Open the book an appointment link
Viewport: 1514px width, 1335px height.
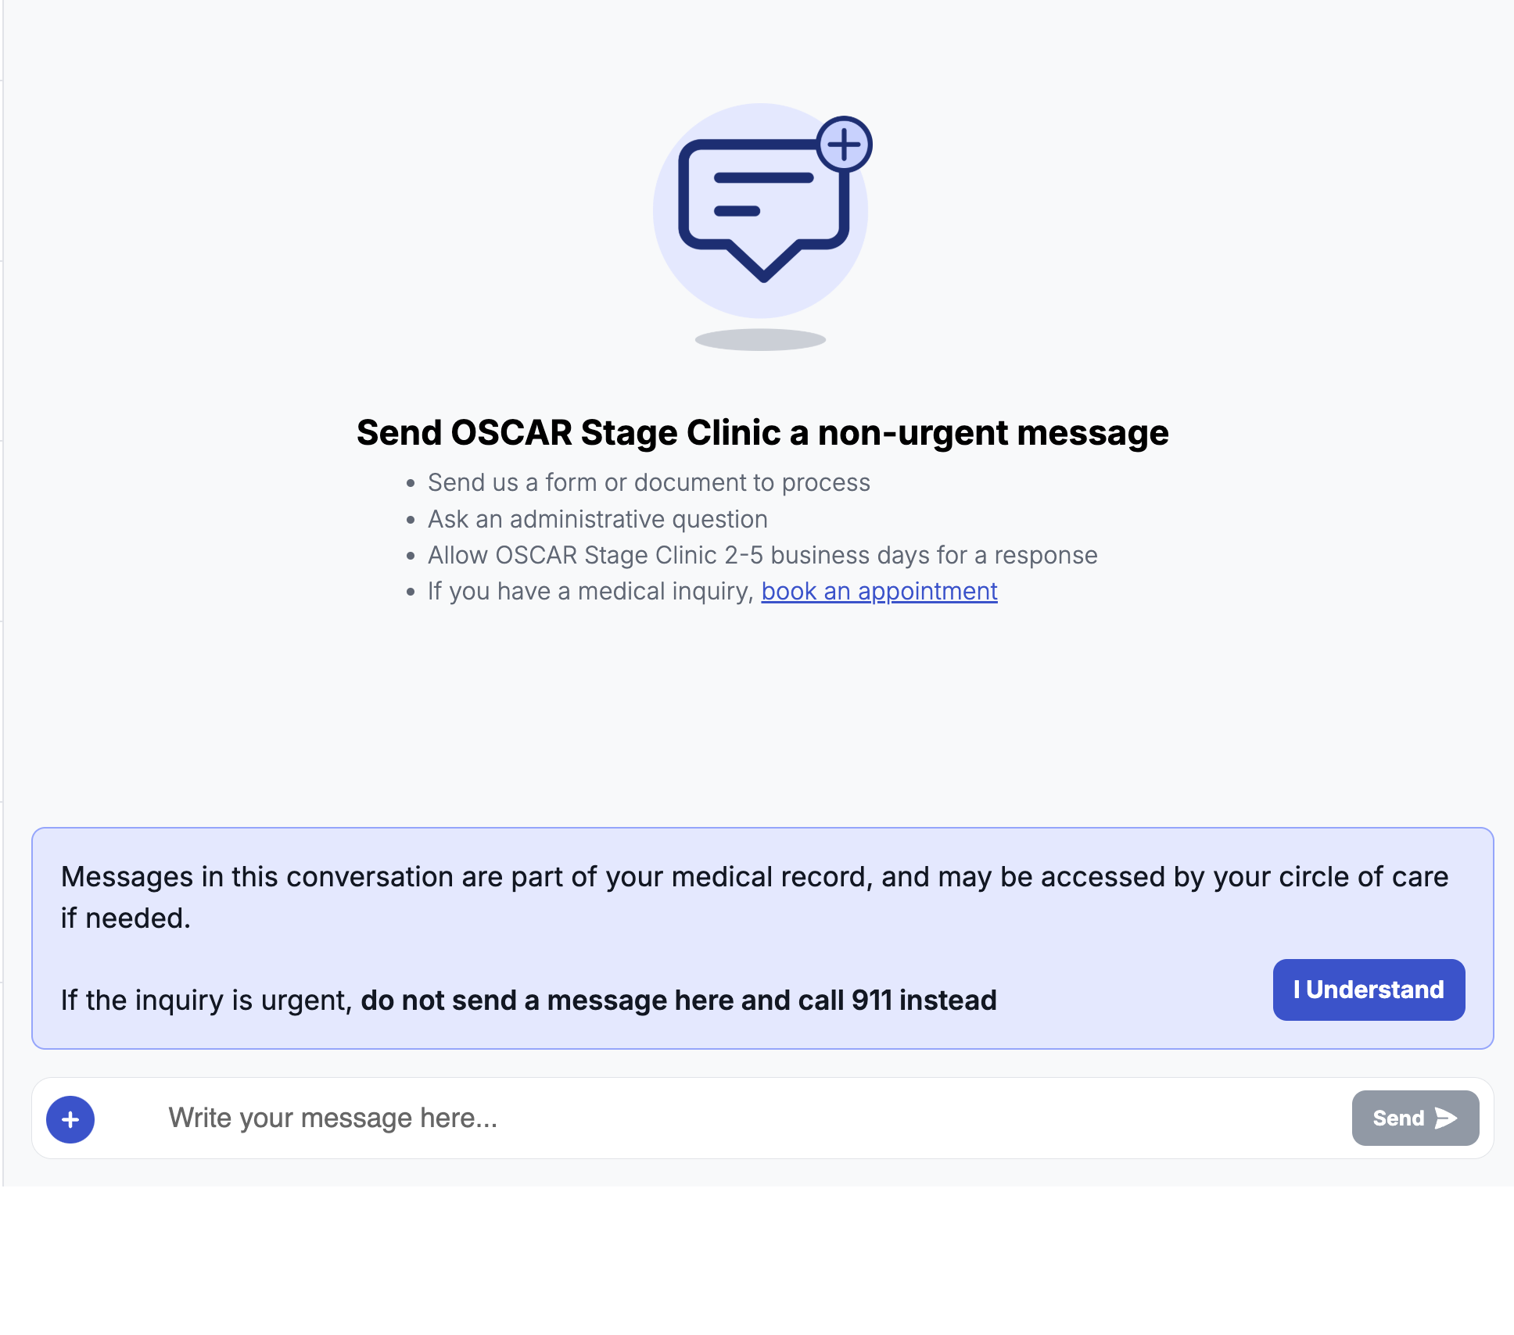(x=879, y=592)
